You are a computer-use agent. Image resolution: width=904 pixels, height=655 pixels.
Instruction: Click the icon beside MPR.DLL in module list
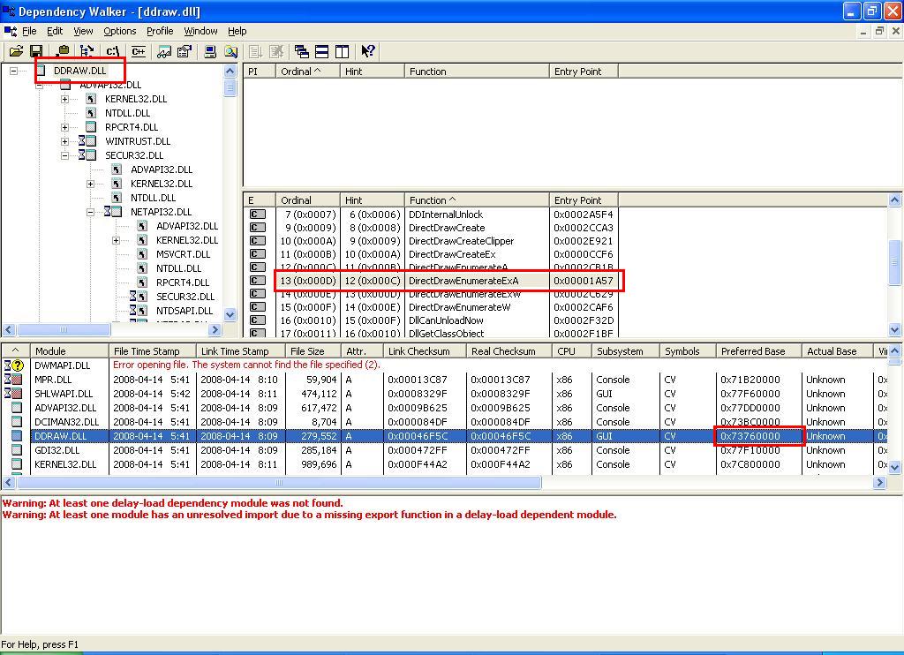click(x=14, y=380)
